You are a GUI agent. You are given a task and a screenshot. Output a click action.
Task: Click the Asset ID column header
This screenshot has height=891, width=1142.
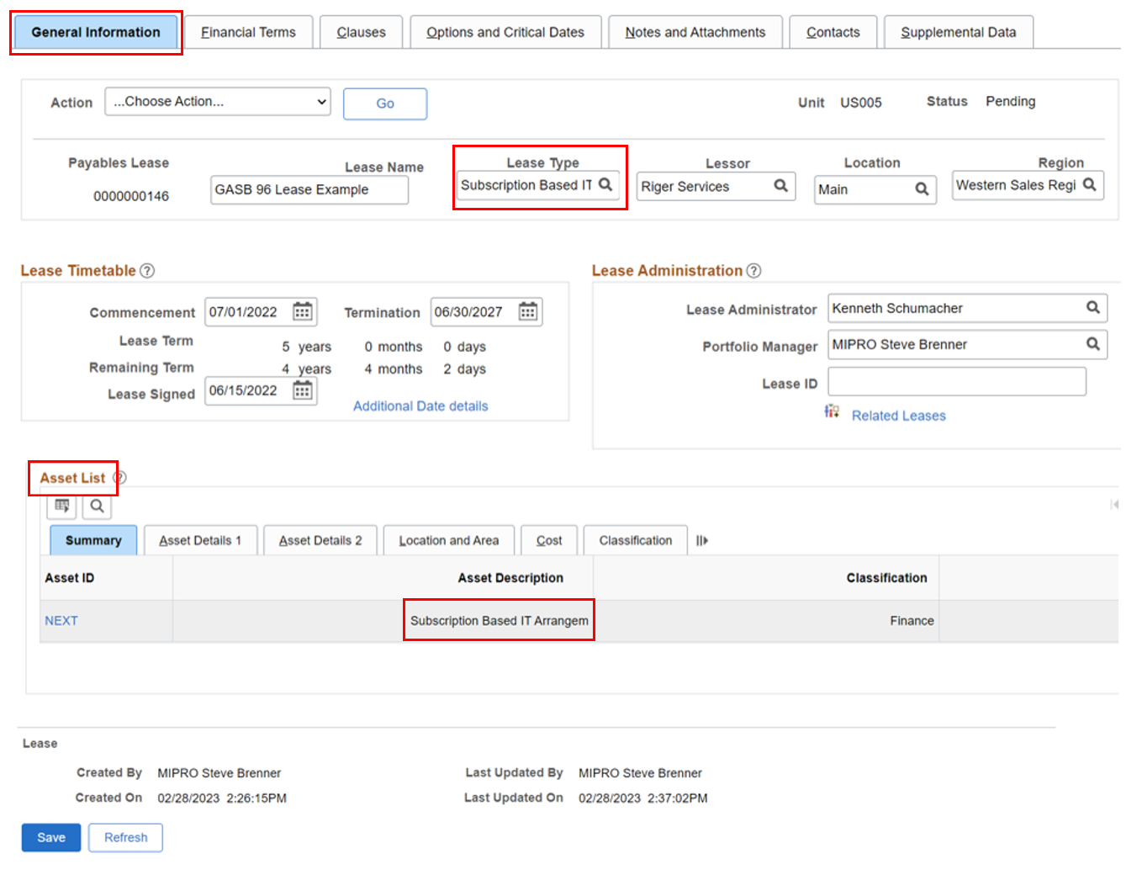70,578
